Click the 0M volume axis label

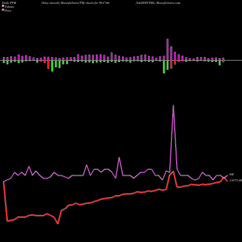pyautogui.click(x=231, y=175)
